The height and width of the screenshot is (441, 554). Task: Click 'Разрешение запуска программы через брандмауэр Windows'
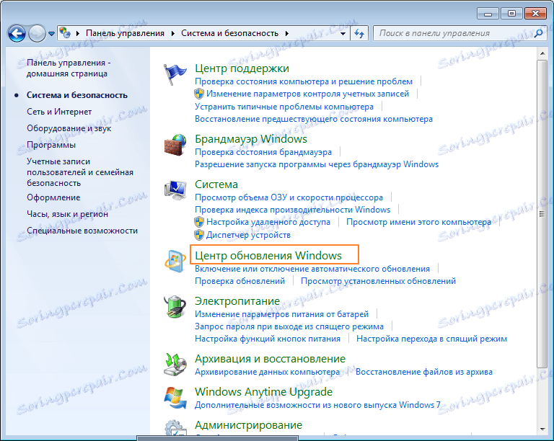click(317, 164)
